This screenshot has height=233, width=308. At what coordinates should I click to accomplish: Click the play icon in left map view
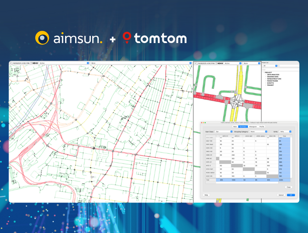click(35, 63)
